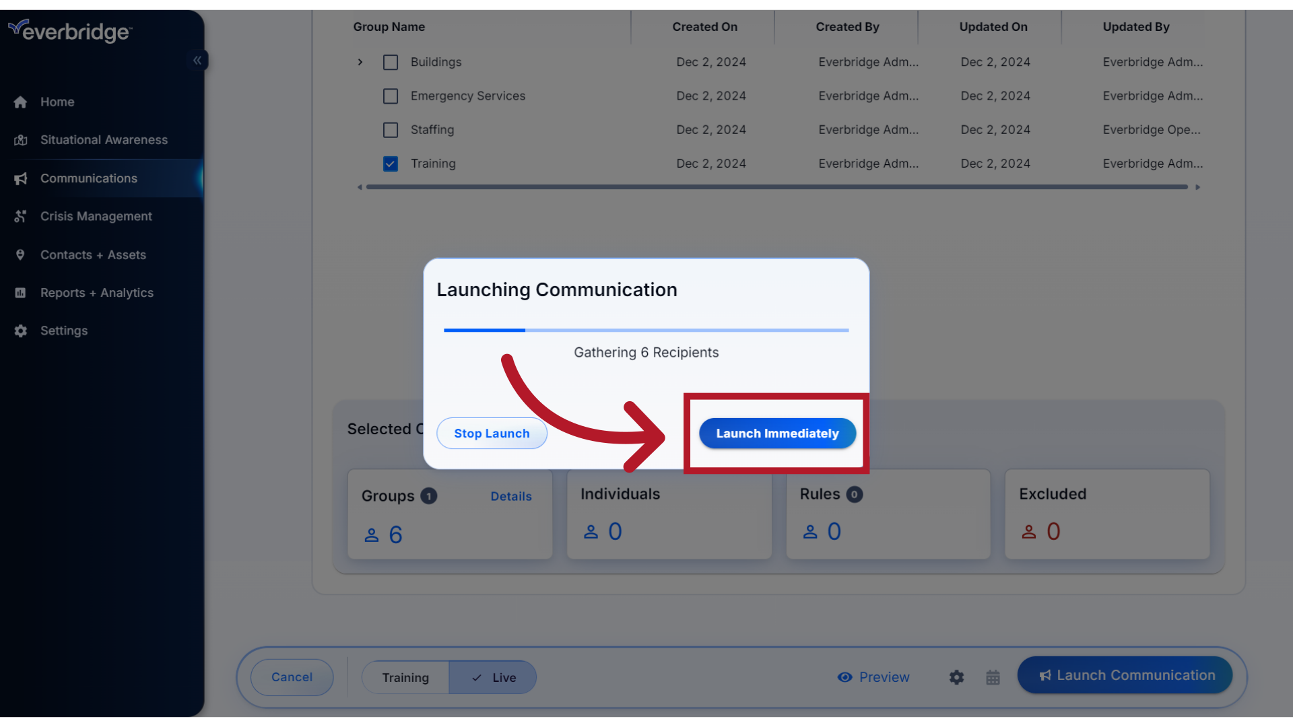Open Reports + Analytics section
1293x727 pixels.
(x=97, y=292)
